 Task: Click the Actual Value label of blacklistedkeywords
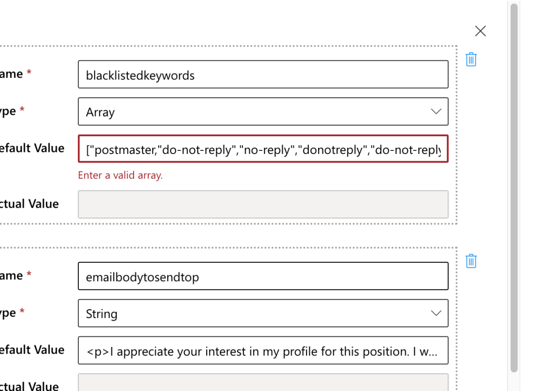[x=29, y=204]
